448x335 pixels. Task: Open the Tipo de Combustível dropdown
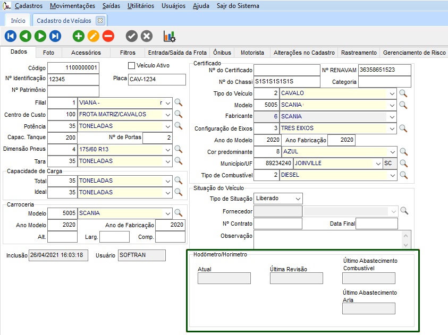point(392,175)
